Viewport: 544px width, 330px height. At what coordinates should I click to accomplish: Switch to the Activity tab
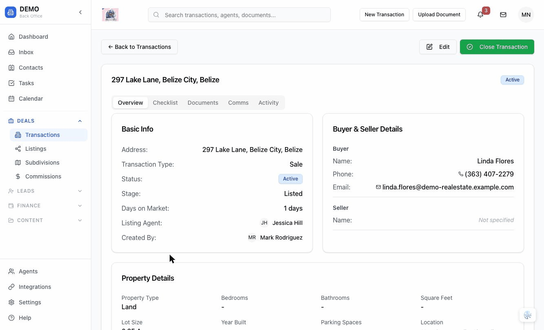coord(268,103)
